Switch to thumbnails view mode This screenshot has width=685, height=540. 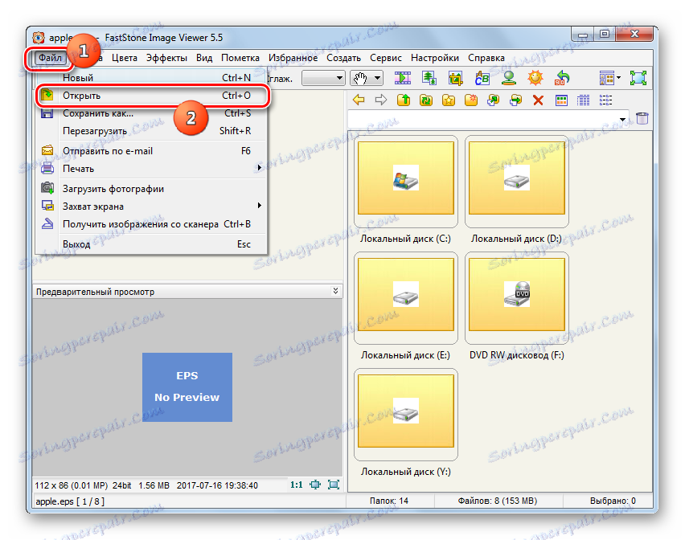click(x=561, y=100)
